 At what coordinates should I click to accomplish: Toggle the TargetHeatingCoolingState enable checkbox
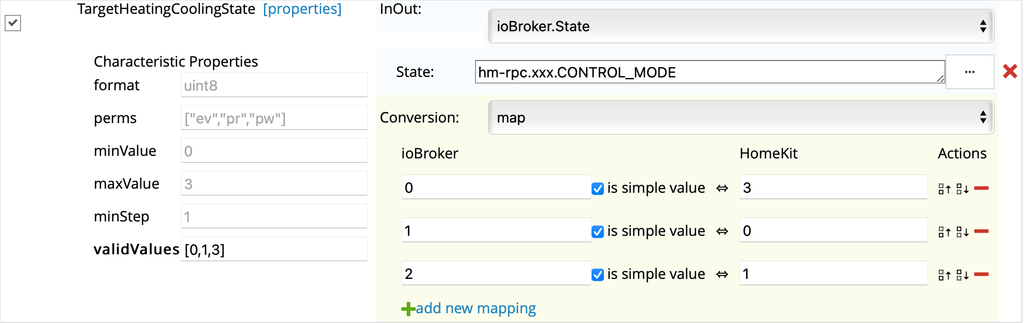(x=13, y=23)
